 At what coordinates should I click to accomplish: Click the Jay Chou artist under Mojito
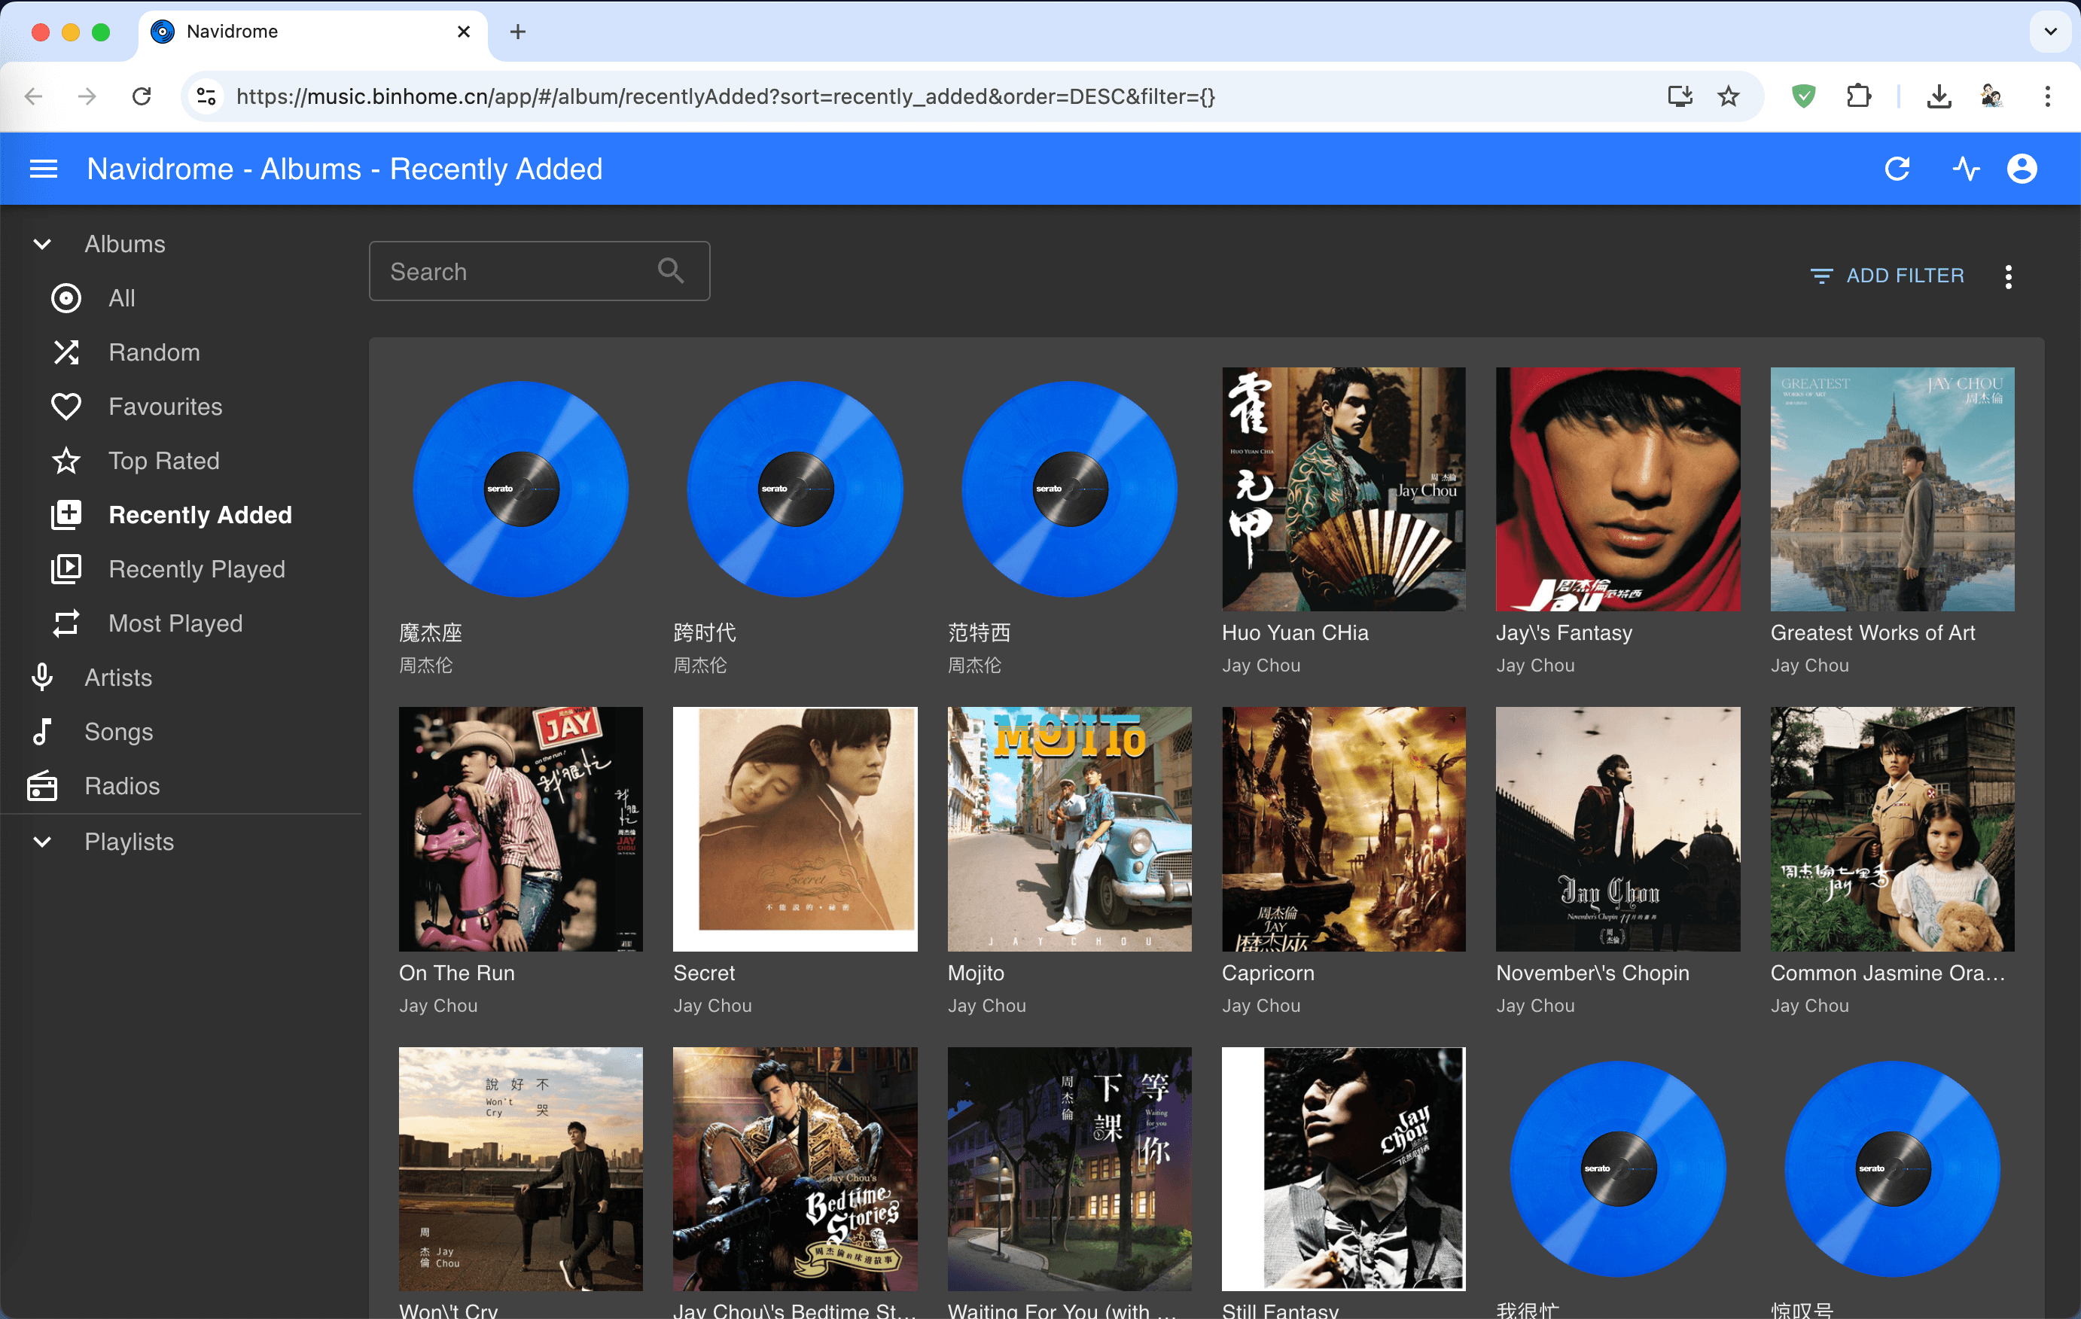coord(986,1005)
